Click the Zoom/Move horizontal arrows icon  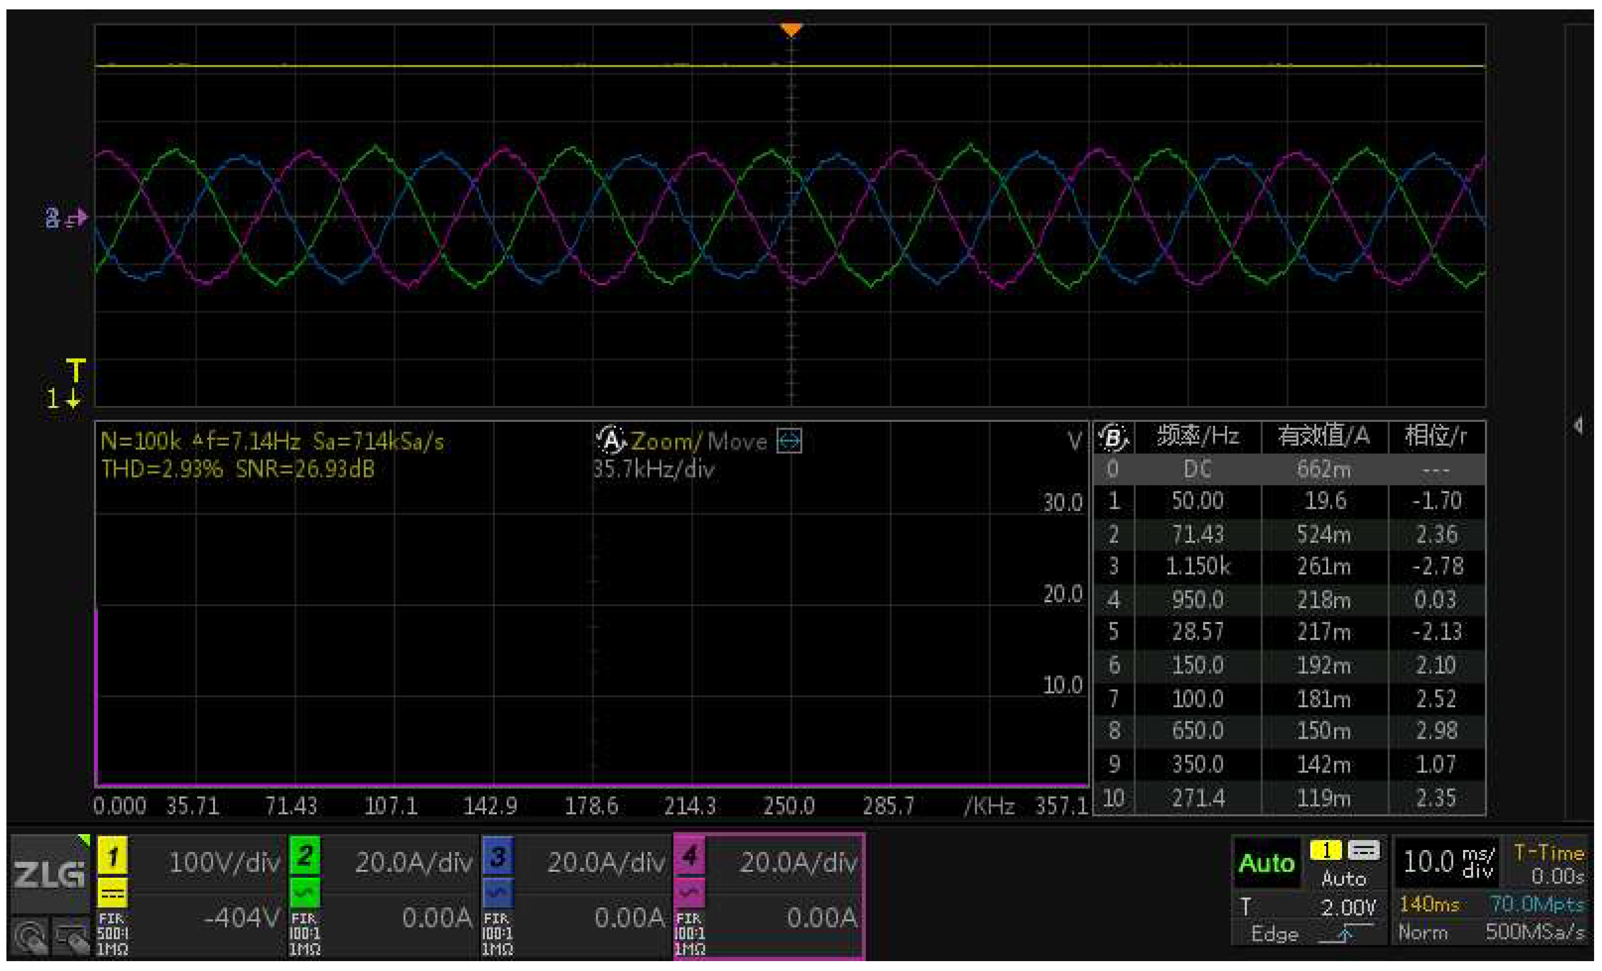click(789, 442)
